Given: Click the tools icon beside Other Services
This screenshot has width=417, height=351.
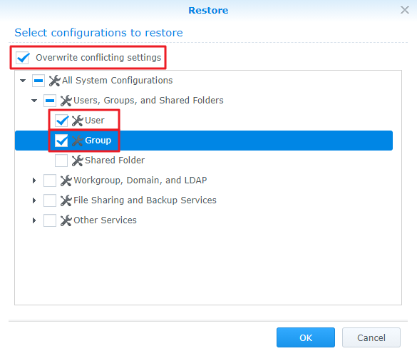Looking at the screenshot, I should point(66,220).
